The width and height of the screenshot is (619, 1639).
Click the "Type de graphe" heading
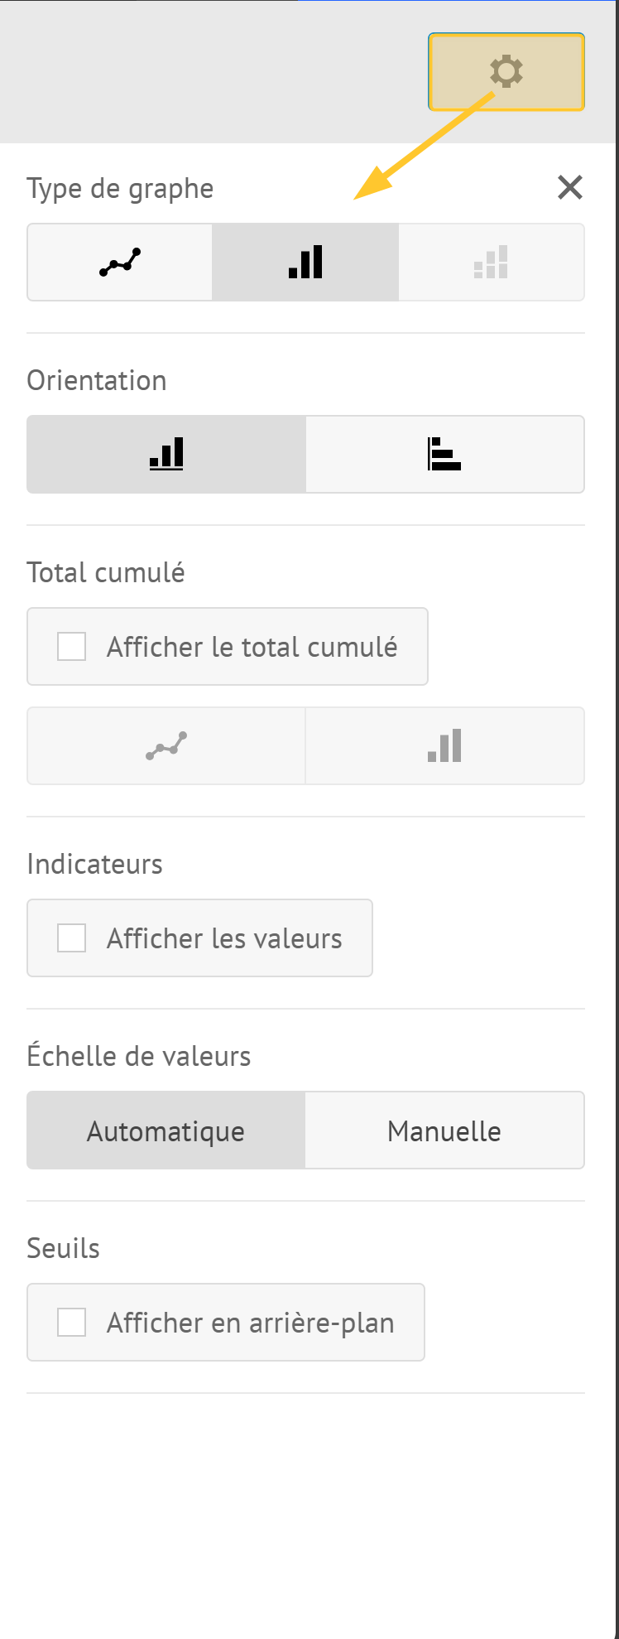coord(120,189)
